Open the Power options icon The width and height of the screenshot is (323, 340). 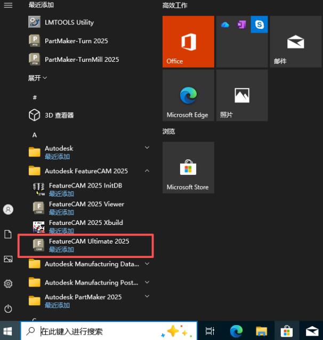[8, 309]
